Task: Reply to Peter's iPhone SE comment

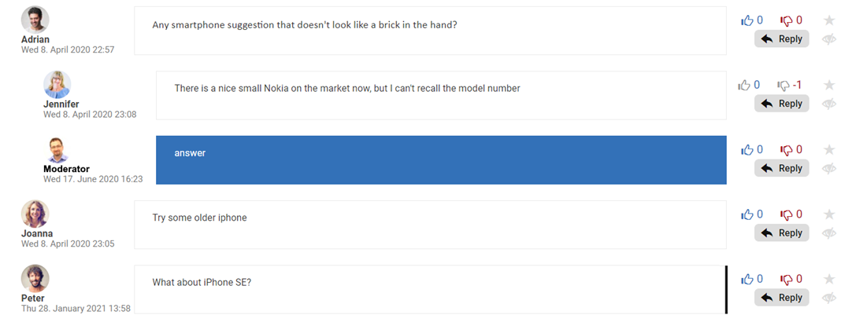Action: [x=781, y=298]
